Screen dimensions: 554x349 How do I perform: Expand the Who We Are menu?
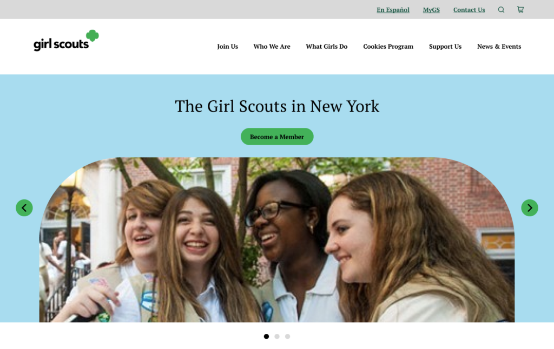tap(272, 47)
